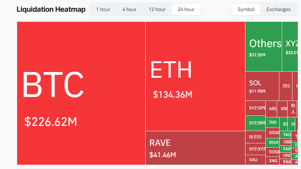
Task: Switch to the 4 hour timeframe
Action: coord(129,9)
